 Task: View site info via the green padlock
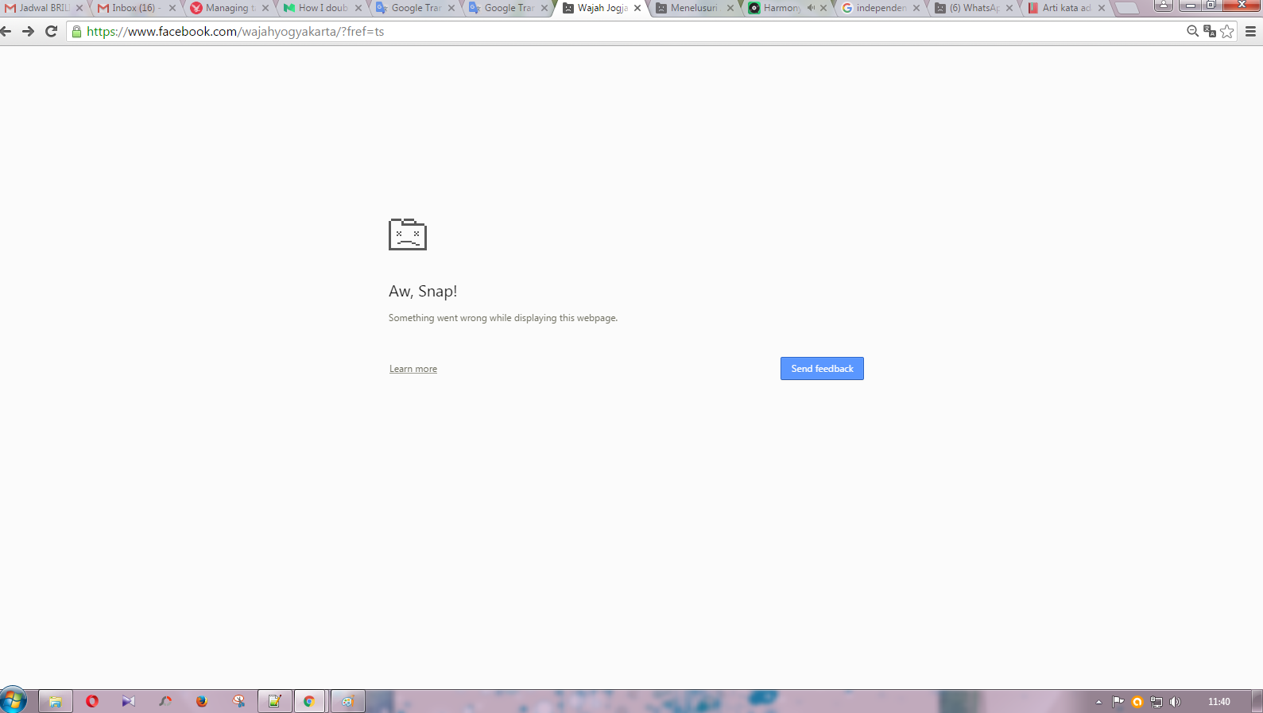point(77,32)
